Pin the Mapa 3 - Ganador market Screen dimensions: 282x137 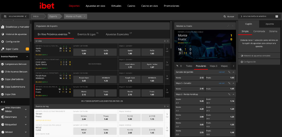tap(229, 83)
